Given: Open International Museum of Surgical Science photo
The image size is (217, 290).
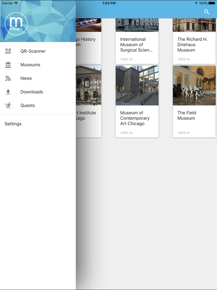Looking at the screenshot, I should (x=137, y=25).
